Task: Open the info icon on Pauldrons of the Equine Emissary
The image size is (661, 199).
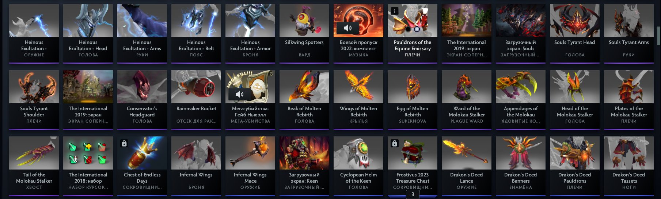Action: [394, 11]
